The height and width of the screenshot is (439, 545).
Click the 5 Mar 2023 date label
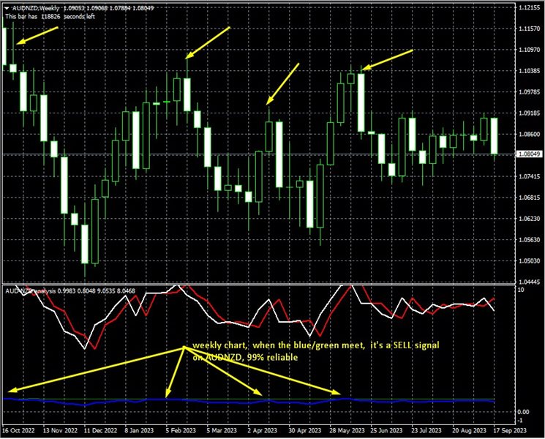coord(222,430)
